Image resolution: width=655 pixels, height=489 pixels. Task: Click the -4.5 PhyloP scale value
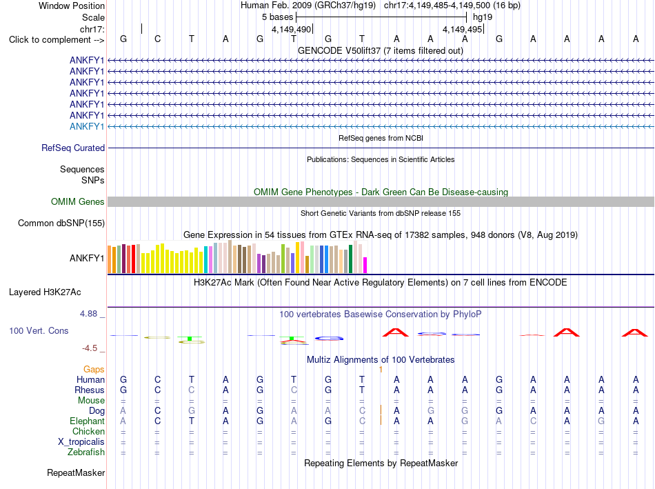click(x=90, y=348)
